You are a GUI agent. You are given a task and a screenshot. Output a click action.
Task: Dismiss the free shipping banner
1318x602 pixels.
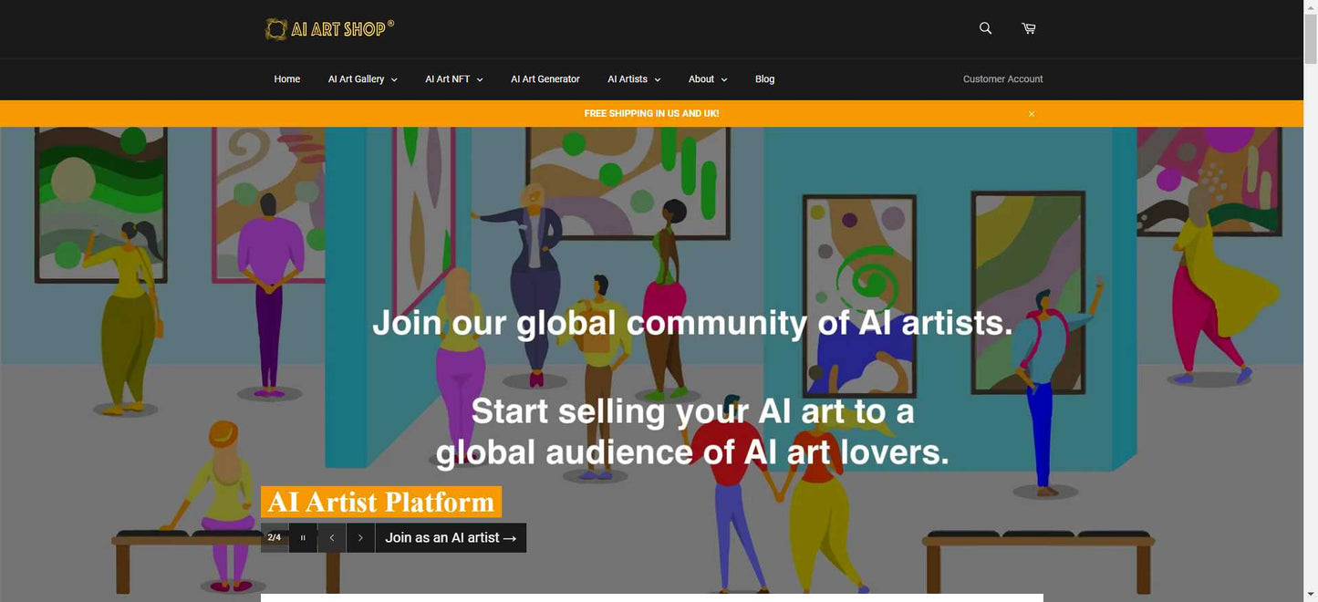tap(1032, 114)
